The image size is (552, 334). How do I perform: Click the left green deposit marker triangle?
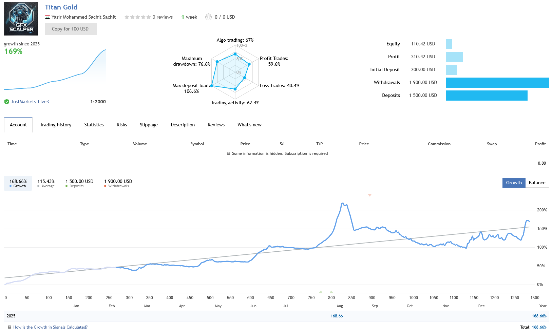(321, 292)
